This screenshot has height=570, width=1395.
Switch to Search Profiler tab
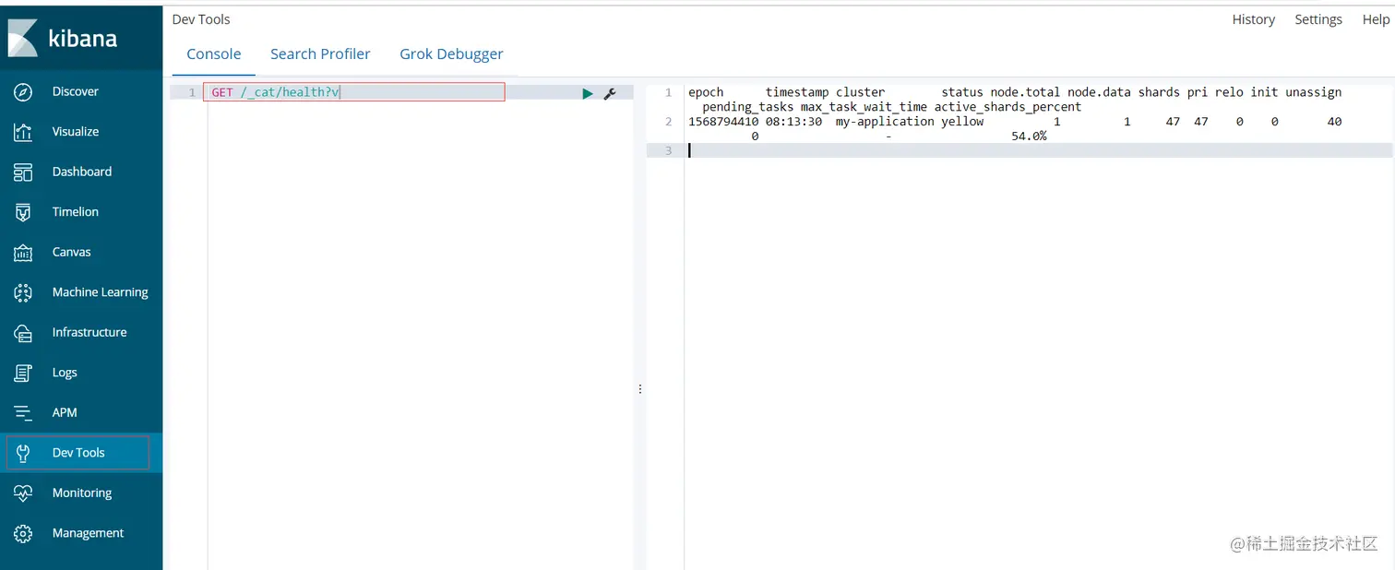(320, 54)
